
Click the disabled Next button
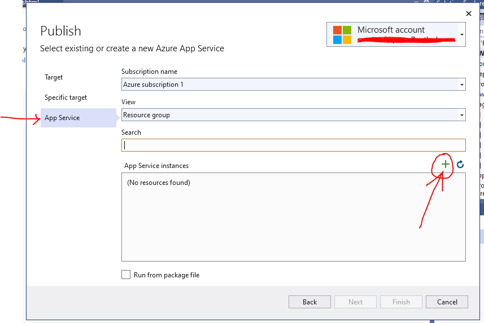coord(355,302)
